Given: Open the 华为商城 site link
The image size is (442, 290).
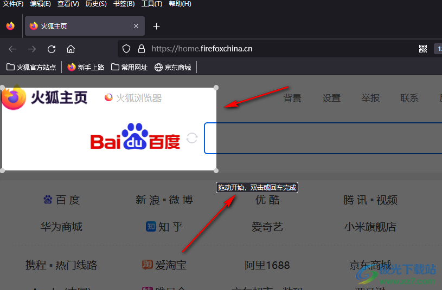Looking at the screenshot, I should pyautogui.click(x=61, y=227).
